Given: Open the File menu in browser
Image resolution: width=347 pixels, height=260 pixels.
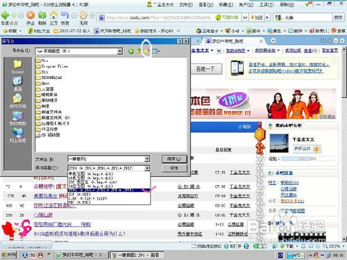Looking at the screenshot, I should 185,4.
